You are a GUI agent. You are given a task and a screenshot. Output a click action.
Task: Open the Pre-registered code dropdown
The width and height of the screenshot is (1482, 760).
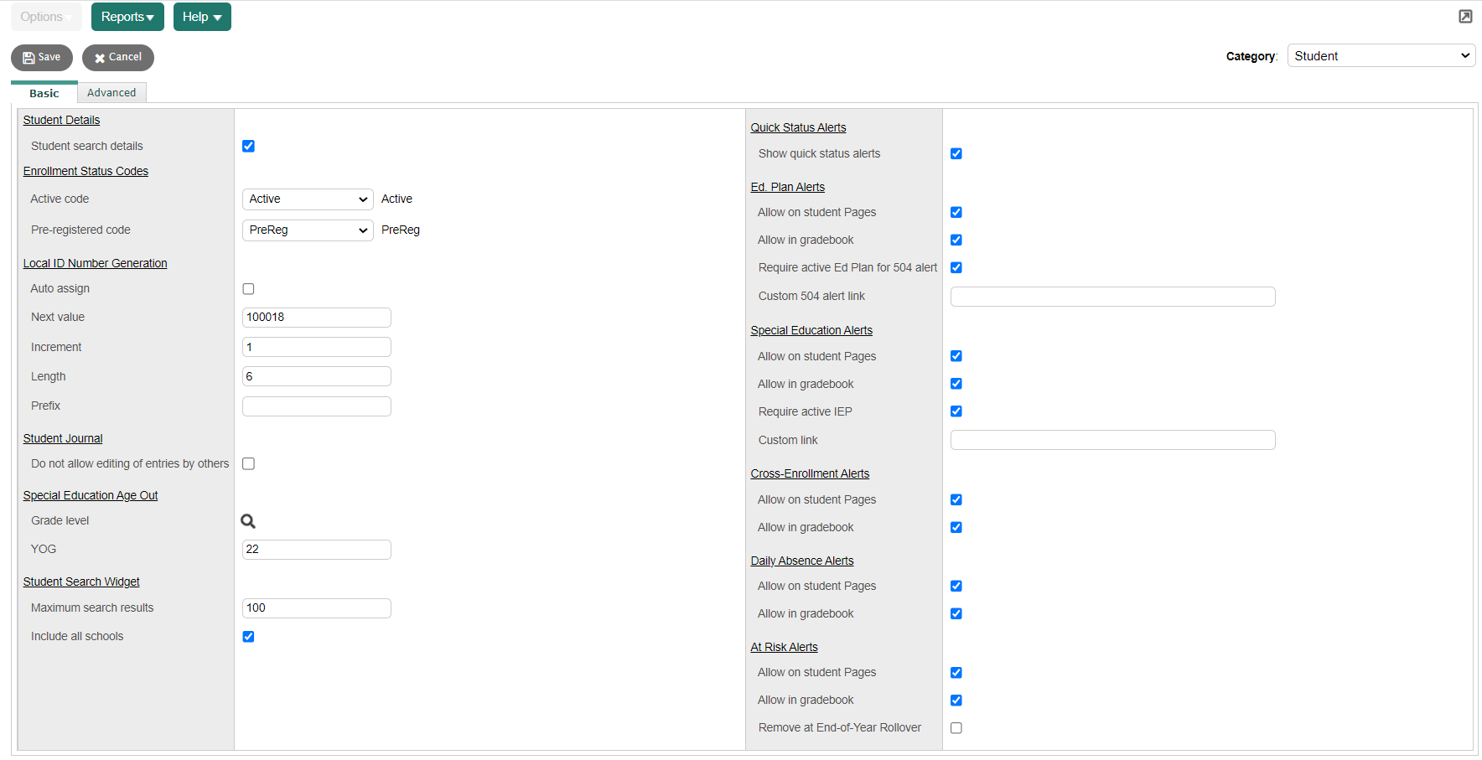click(x=308, y=230)
